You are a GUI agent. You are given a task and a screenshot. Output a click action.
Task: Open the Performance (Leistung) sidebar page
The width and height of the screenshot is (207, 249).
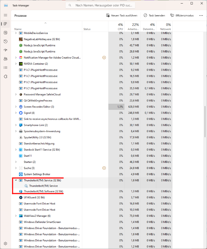click(x=5, y=33)
